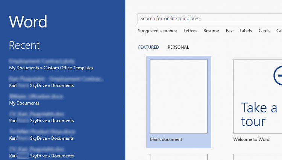The image size is (282, 160).
Task: Open the Take a tour template
Action: click(258, 97)
